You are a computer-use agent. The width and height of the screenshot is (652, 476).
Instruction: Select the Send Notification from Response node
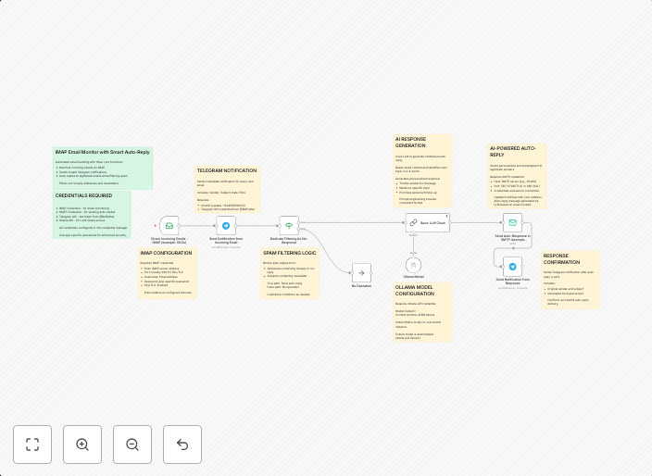click(x=512, y=267)
